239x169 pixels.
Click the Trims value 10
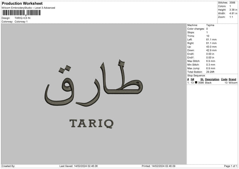pyautogui.click(x=208, y=36)
